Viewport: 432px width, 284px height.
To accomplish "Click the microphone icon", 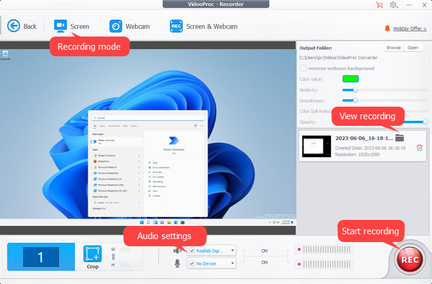I will tap(177, 264).
